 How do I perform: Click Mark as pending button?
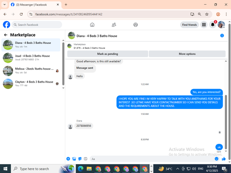click(x=108, y=54)
